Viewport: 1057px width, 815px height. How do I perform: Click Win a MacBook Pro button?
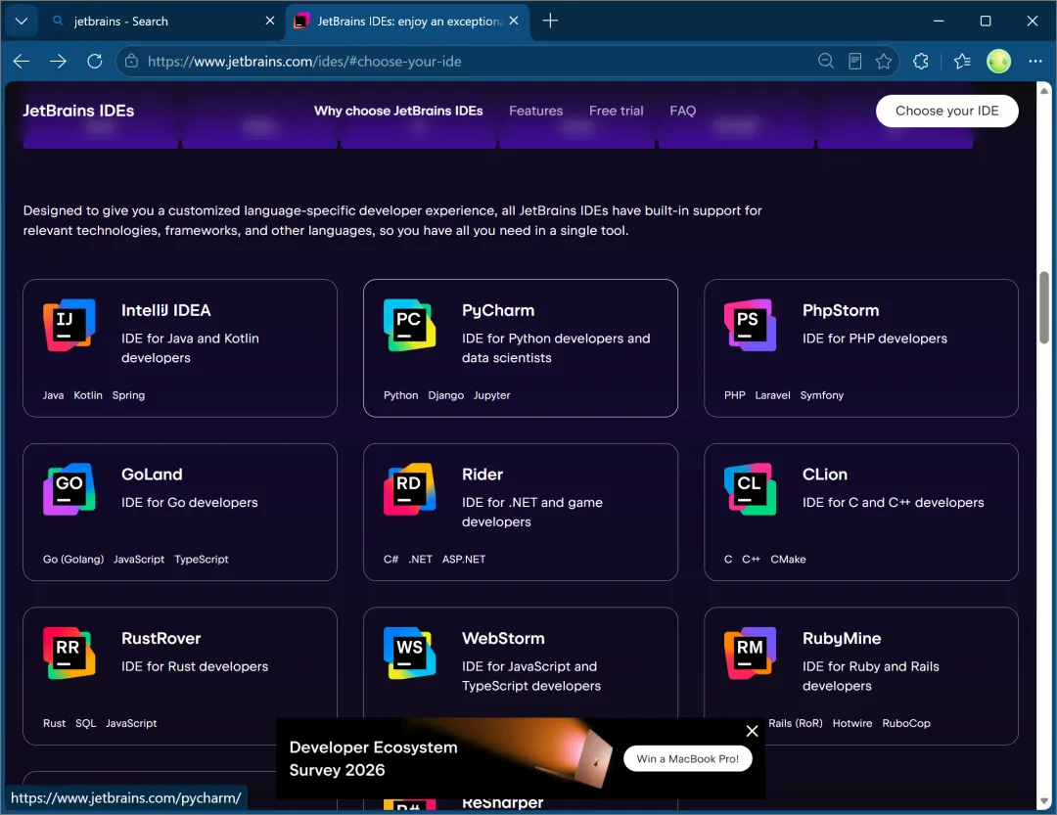pyautogui.click(x=688, y=758)
